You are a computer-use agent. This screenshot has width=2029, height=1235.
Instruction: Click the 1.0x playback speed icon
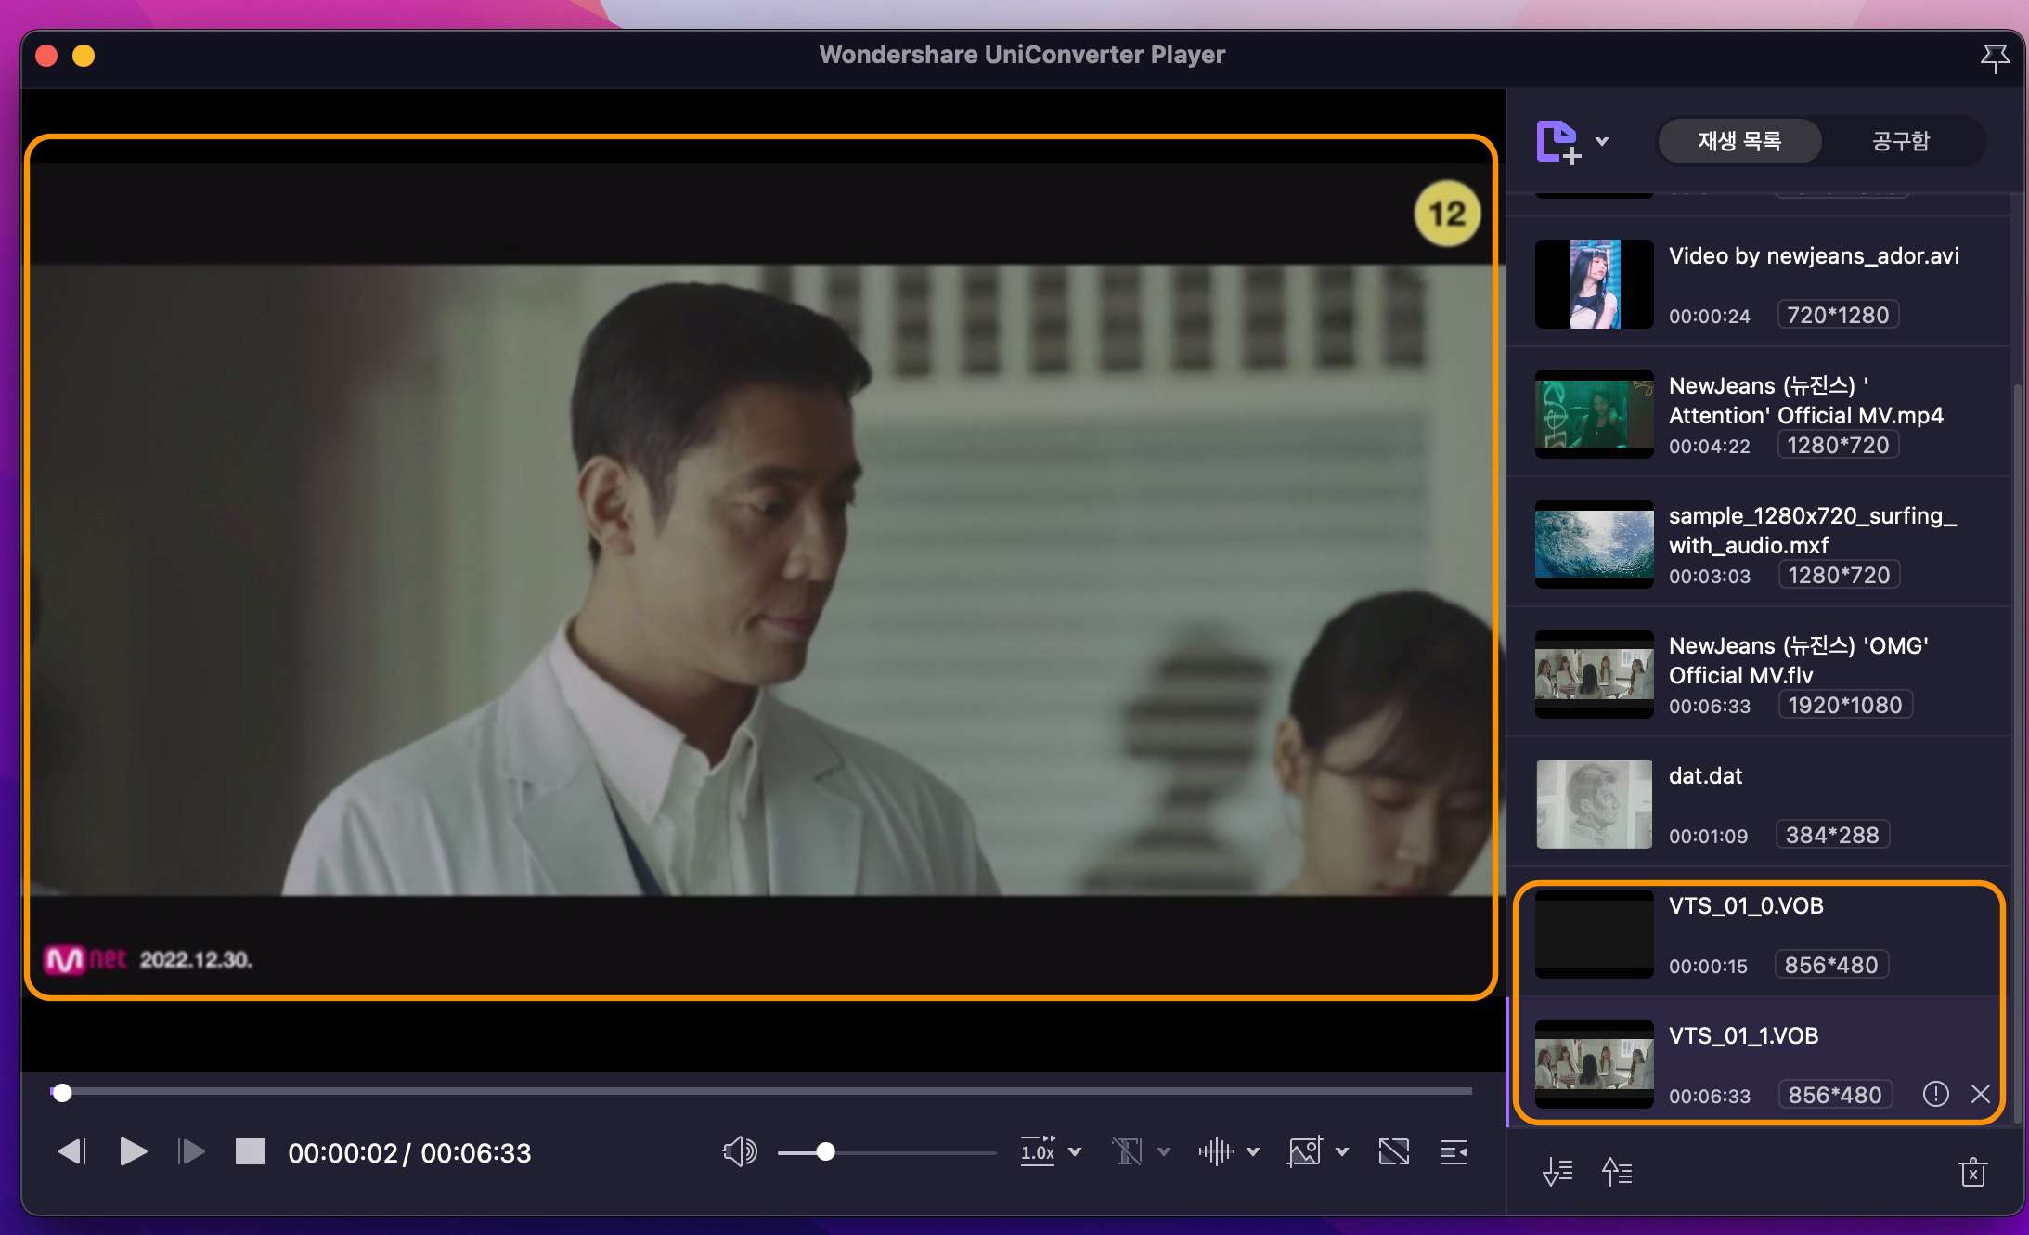coord(1038,1151)
